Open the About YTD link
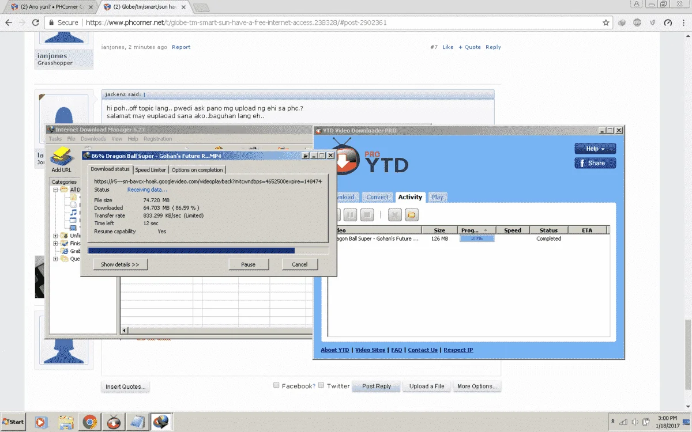Viewport: 692px width, 432px height. click(x=335, y=350)
